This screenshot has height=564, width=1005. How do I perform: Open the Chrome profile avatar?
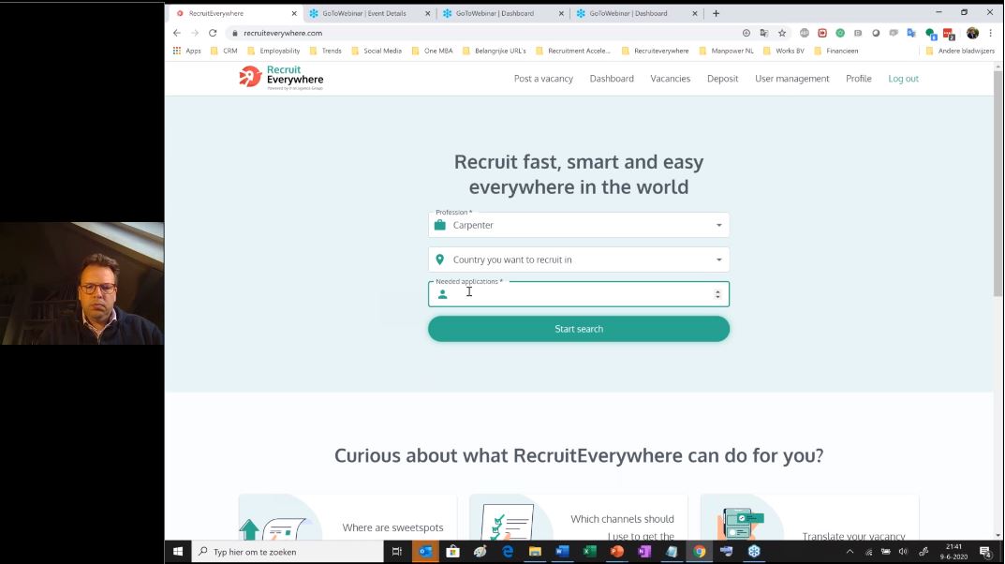tap(972, 32)
